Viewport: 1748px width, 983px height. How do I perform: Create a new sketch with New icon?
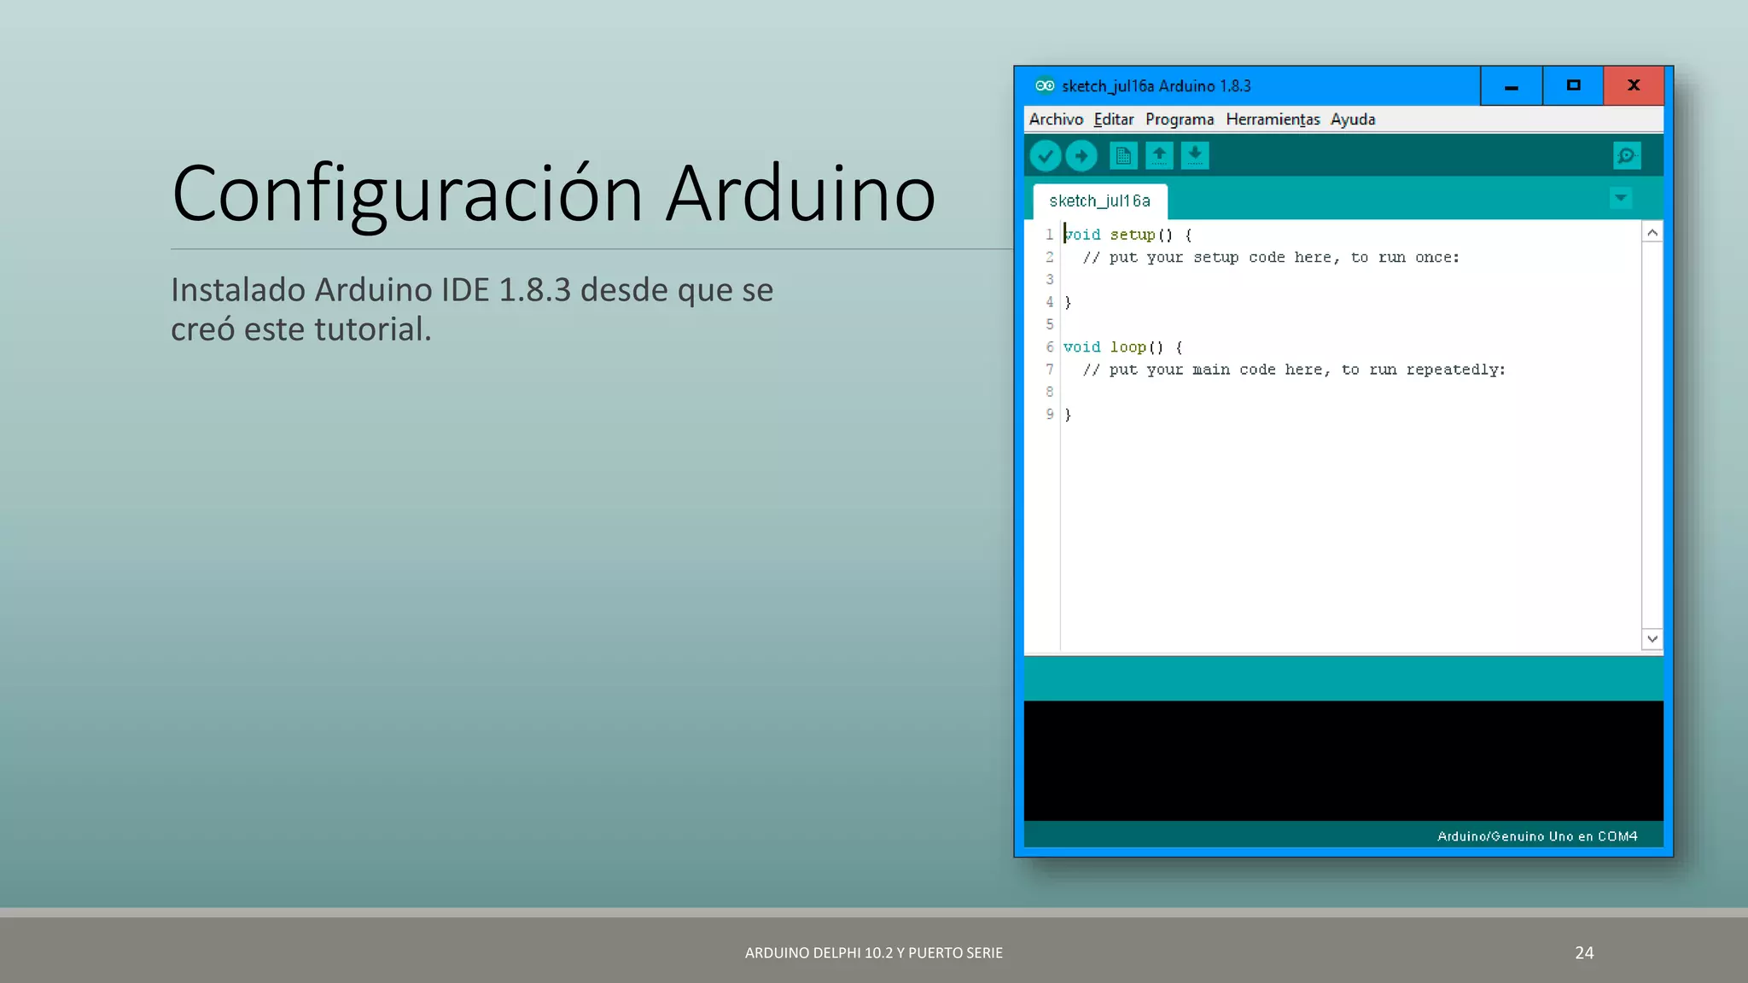click(x=1123, y=155)
